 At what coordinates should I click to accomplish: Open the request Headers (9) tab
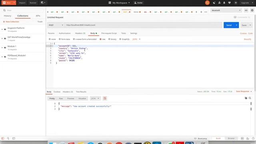click(80, 33)
